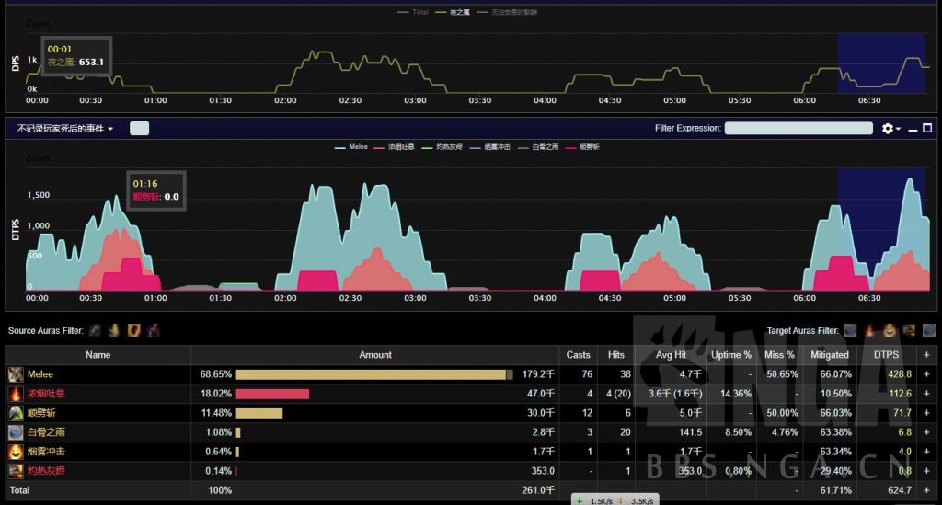Click the 顺劈斩 ability icon
This screenshot has height=505, width=942.
point(16,413)
